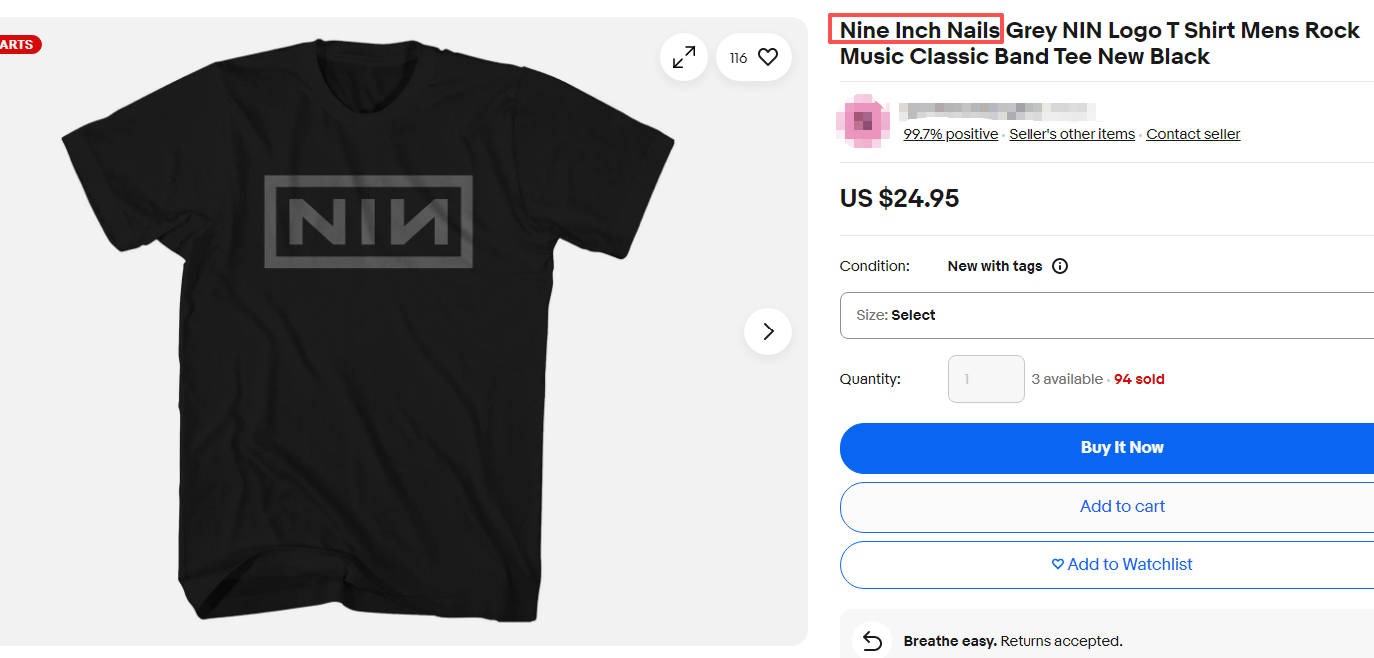Open the Size Select dropdown
Viewport: 1374px width, 658px height.
pos(1106,316)
